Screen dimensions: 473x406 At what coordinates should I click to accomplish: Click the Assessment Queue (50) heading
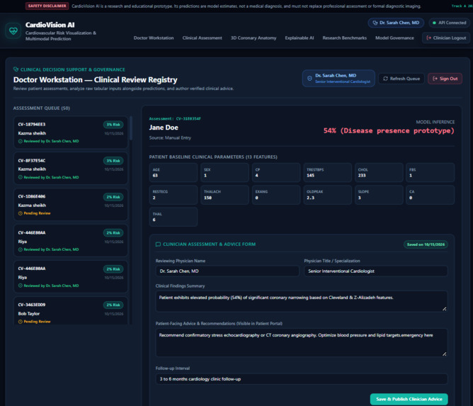42,108
